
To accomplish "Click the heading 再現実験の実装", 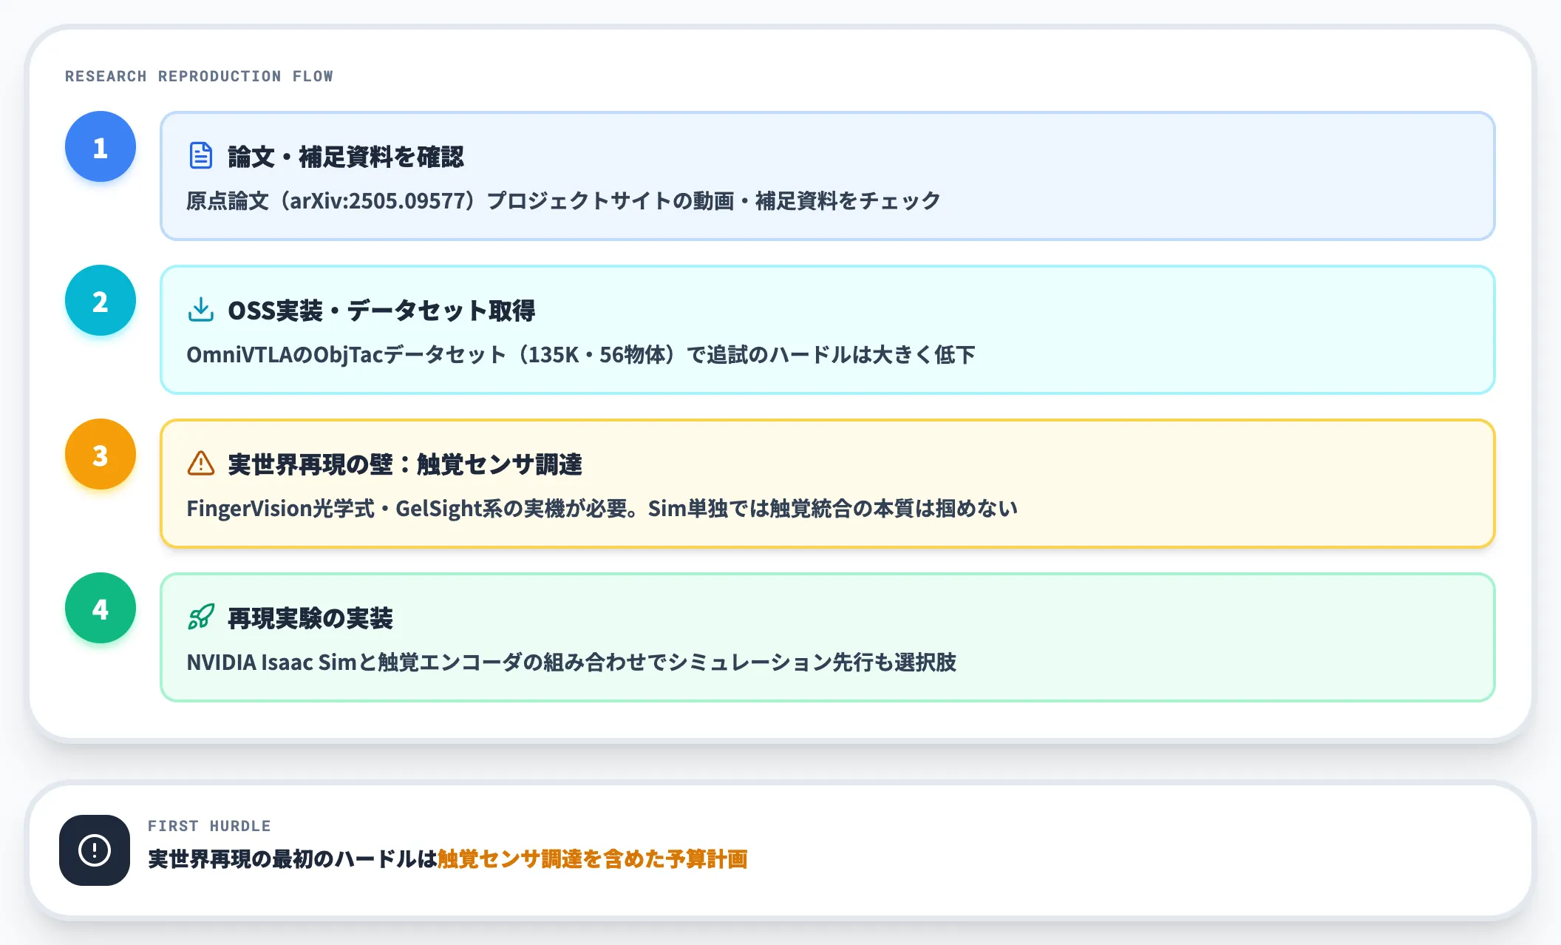I will tap(310, 618).
